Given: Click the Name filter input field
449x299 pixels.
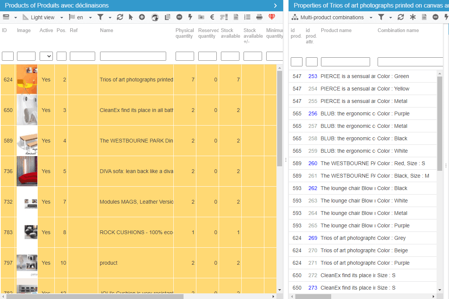Looking at the screenshot, I should pos(133,56).
